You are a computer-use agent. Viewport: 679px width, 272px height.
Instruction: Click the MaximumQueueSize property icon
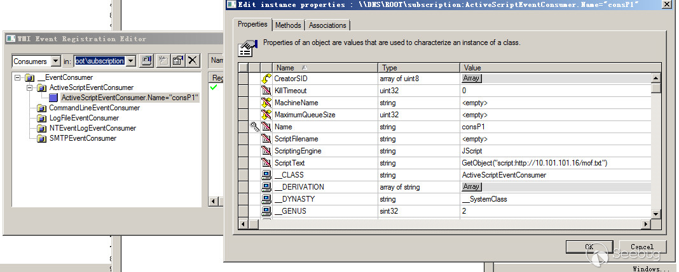click(x=266, y=115)
